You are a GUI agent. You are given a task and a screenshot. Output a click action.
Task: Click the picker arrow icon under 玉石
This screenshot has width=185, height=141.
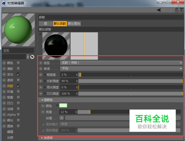point(32,57)
